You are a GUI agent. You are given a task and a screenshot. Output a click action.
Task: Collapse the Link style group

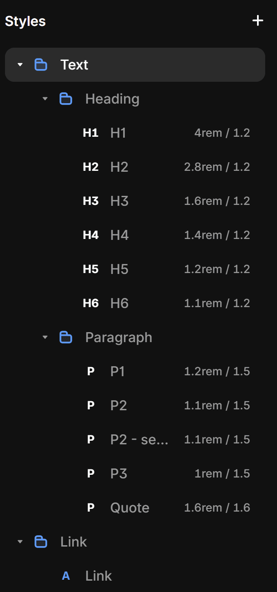tap(20, 542)
